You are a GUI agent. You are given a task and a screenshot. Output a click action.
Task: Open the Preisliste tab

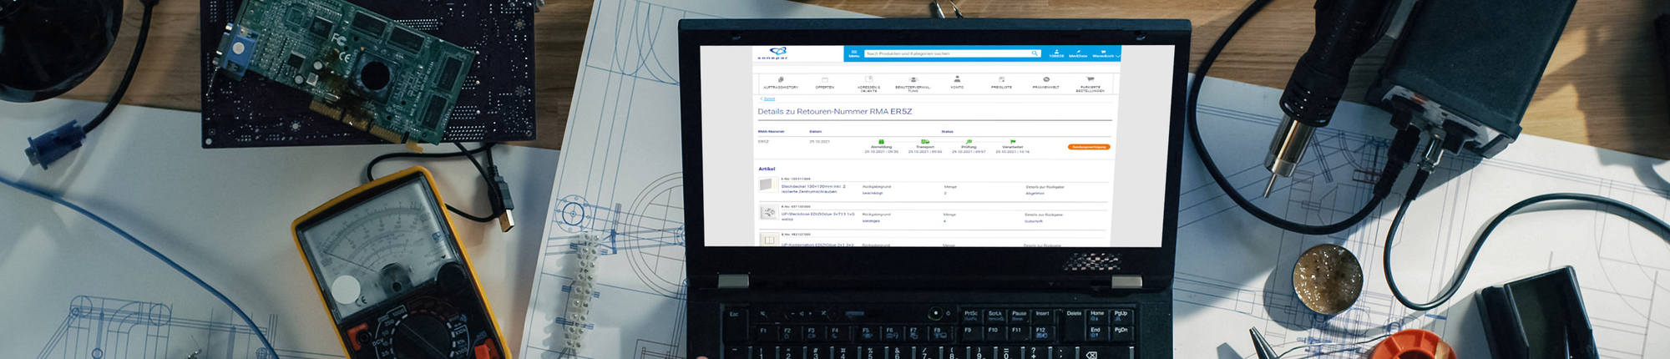click(x=1001, y=83)
